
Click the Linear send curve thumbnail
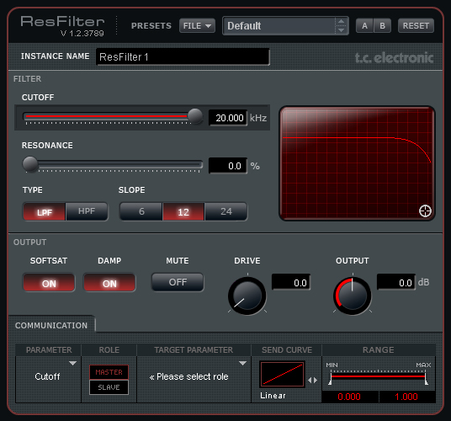point(282,374)
